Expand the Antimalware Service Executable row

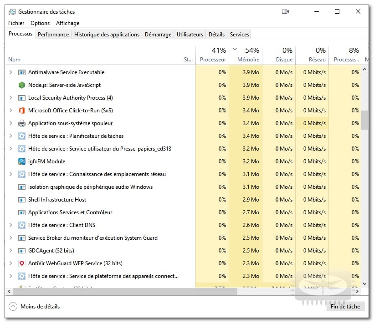click(10, 72)
